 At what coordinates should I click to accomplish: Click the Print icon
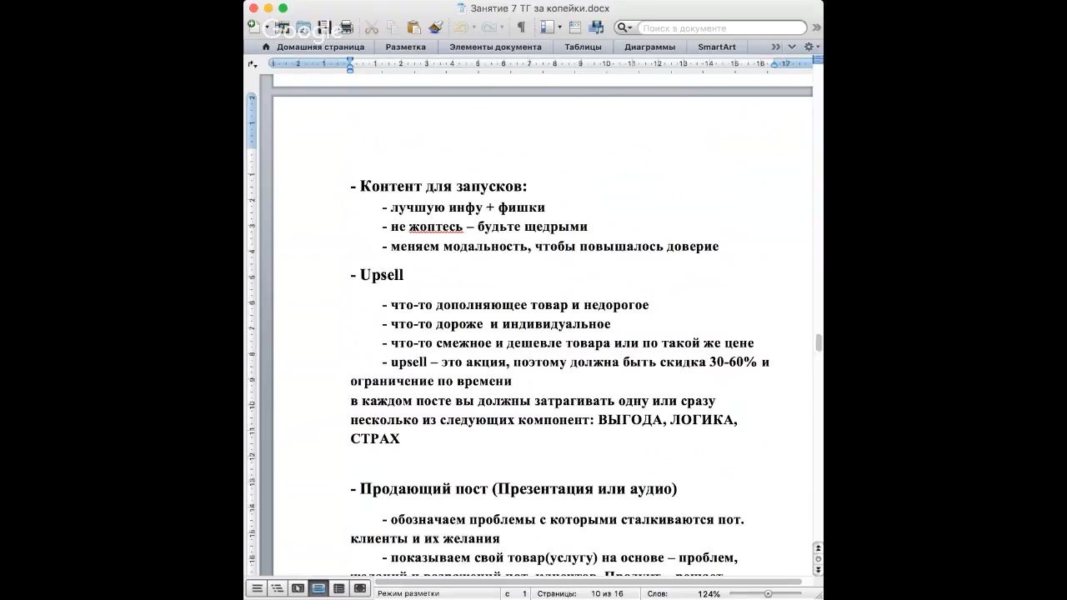pos(346,27)
